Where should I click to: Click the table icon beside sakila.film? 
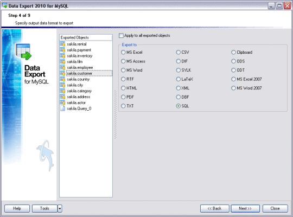pyautogui.click(x=62, y=61)
